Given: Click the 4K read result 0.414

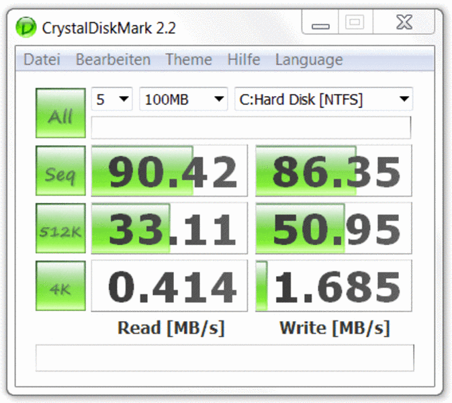Looking at the screenshot, I should click(x=169, y=285).
